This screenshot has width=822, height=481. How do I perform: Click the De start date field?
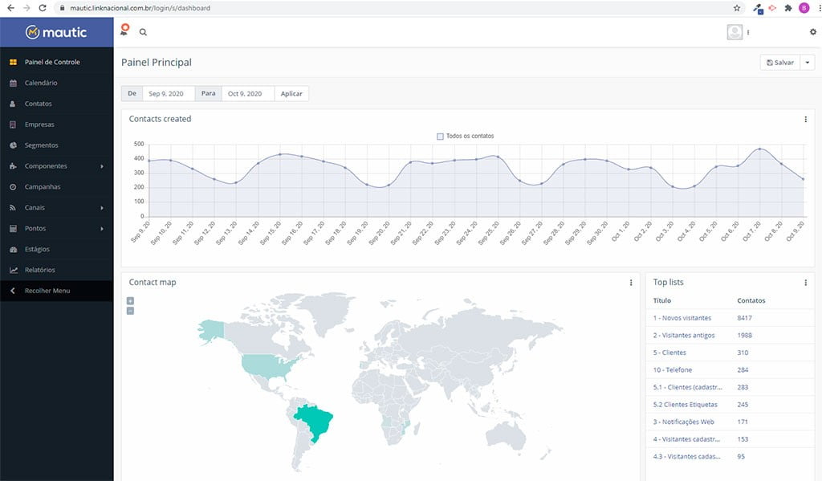tap(167, 94)
